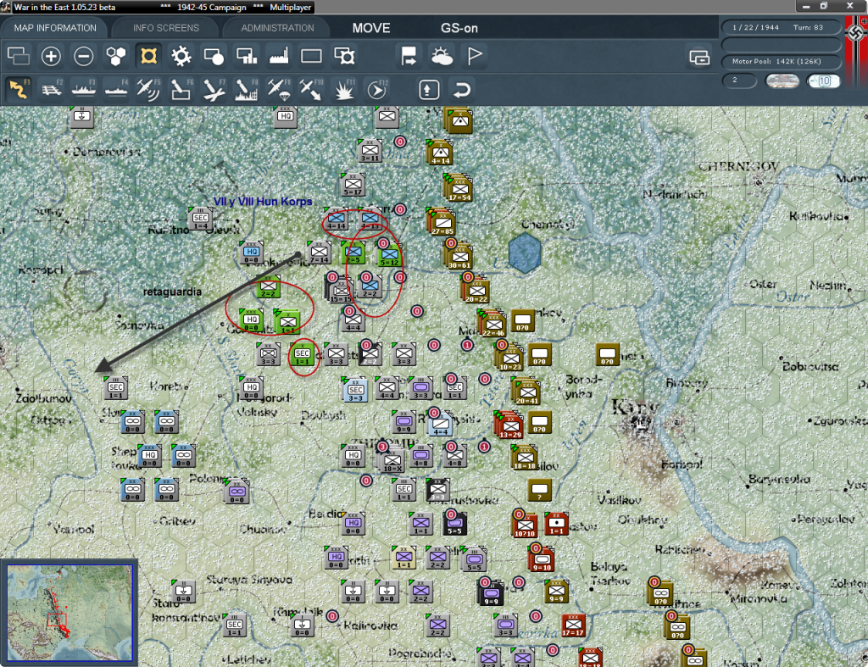Click the date and turn display
This screenshot has width=868, height=667.
click(x=781, y=27)
